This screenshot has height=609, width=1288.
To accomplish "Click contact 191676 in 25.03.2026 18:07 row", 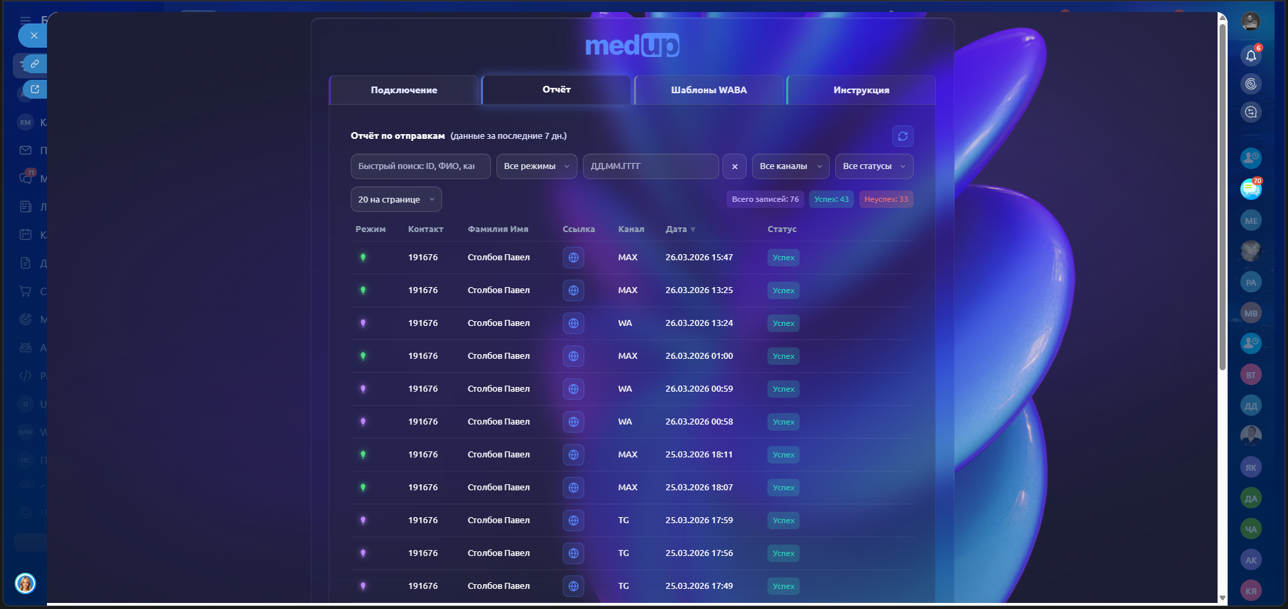I will (x=423, y=488).
